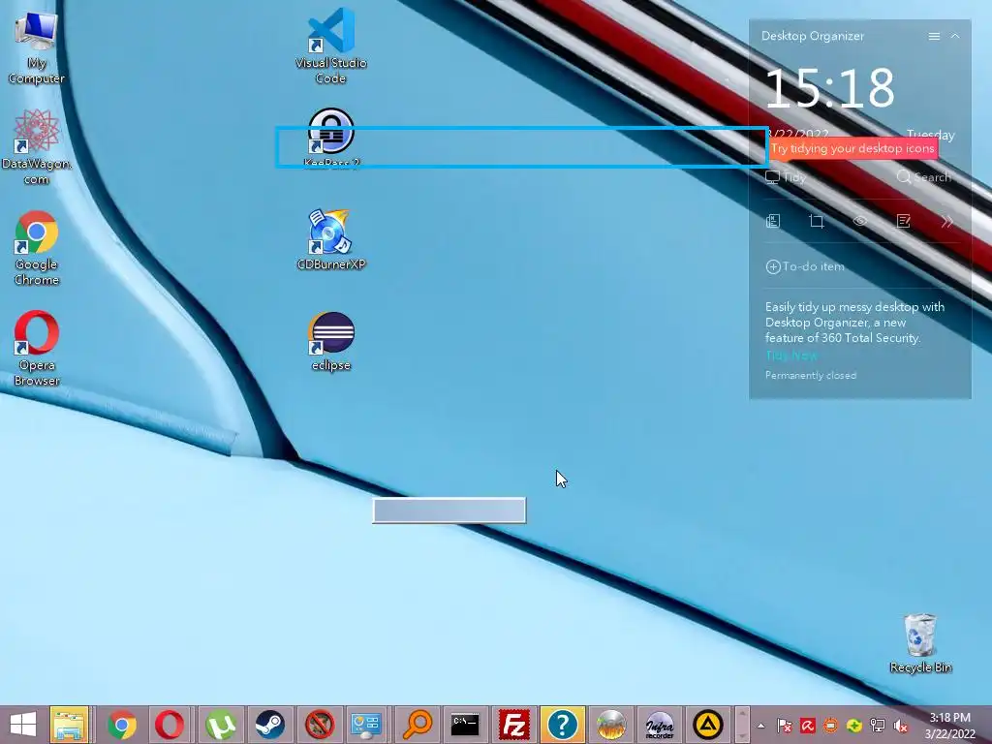Select the CDBurnerXP desktop shortcut
Viewport: 992px width, 744px height.
tap(331, 240)
